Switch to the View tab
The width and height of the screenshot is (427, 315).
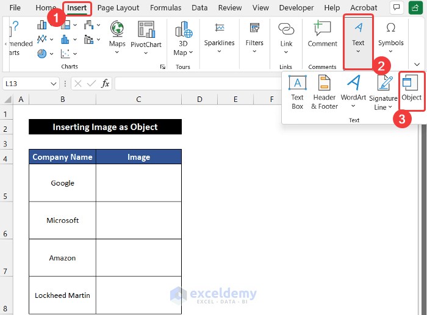[x=260, y=7]
